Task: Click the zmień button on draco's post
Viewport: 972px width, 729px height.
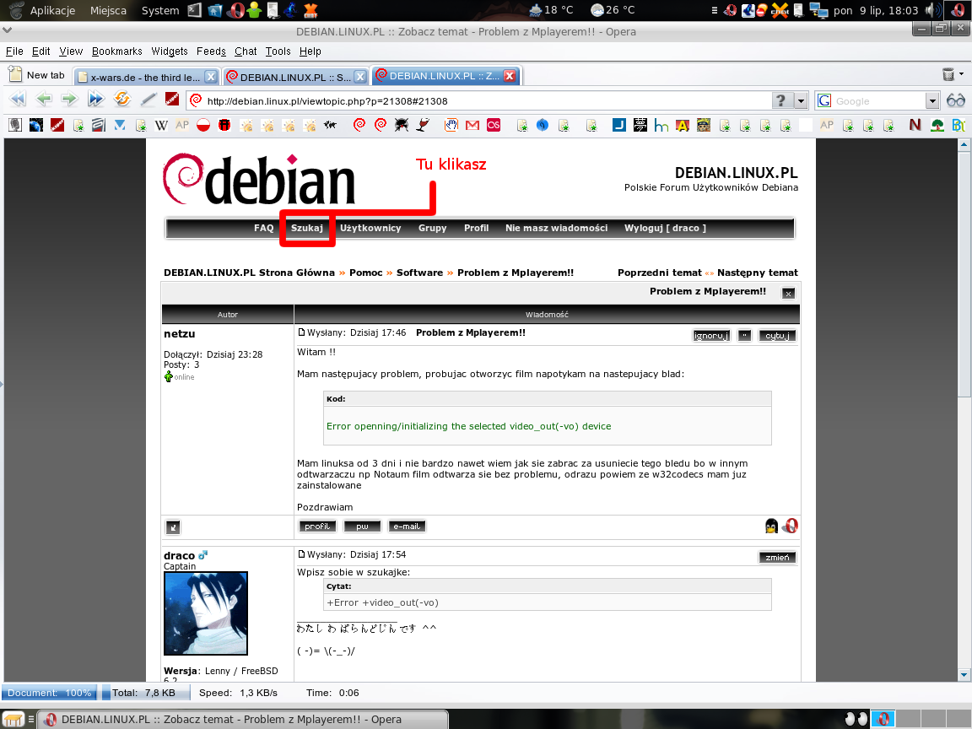Action: click(777, 557)
